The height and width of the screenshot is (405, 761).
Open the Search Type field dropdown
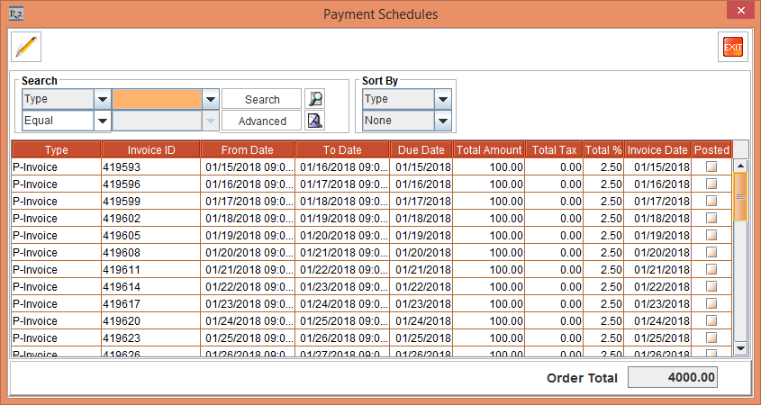[103, 99]
